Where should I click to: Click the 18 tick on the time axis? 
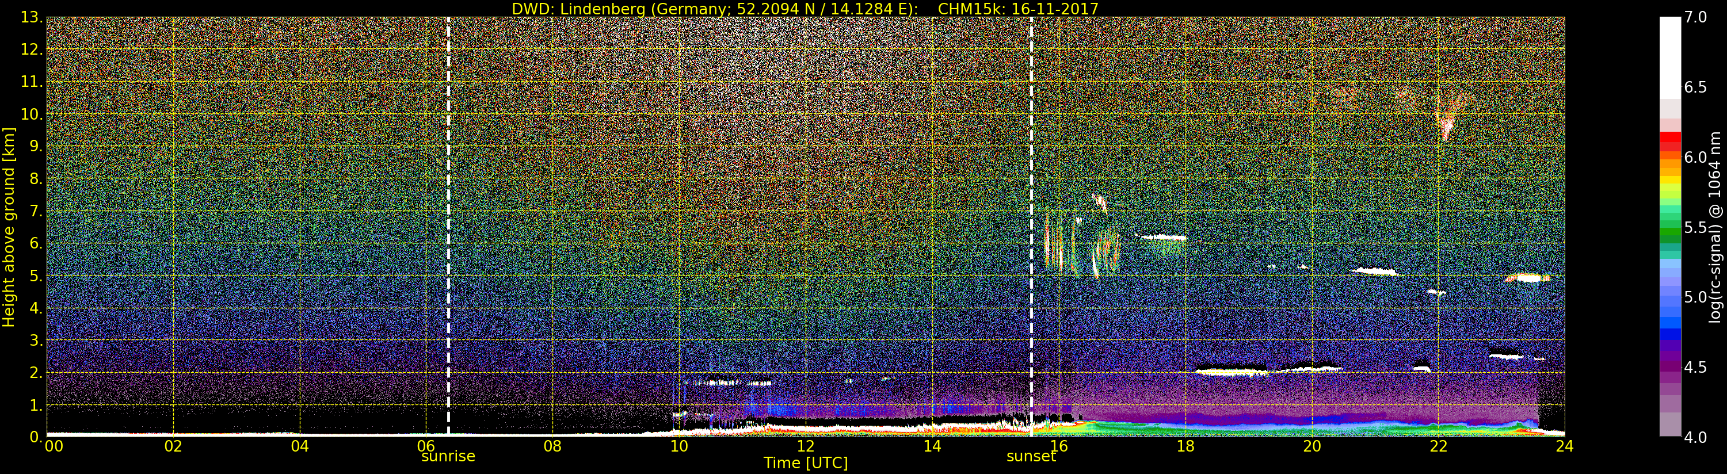1185,446
